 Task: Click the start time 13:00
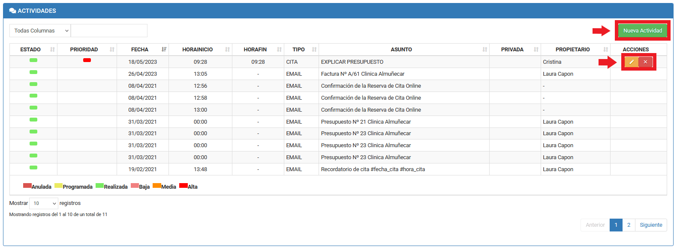[200, 110]
